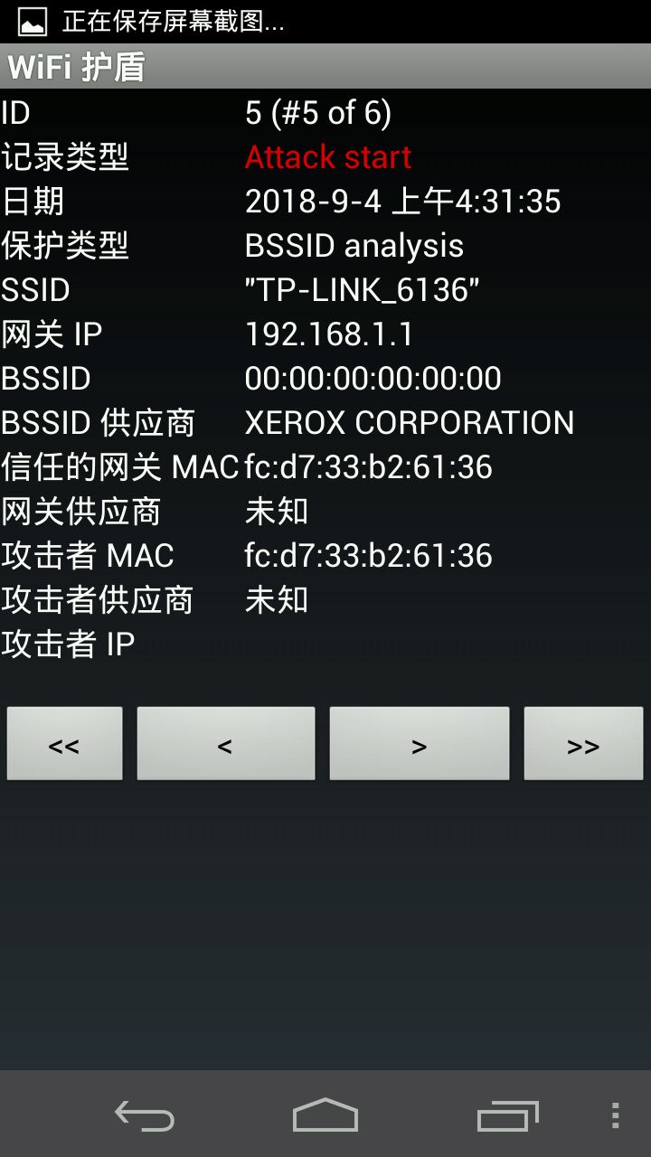Tap the screenshot saving notification icon
The height and width of the screenshot is (1157, 651).
pos(33,22)
